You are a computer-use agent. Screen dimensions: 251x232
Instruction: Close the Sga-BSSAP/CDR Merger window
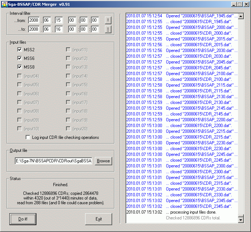[246, 4]
